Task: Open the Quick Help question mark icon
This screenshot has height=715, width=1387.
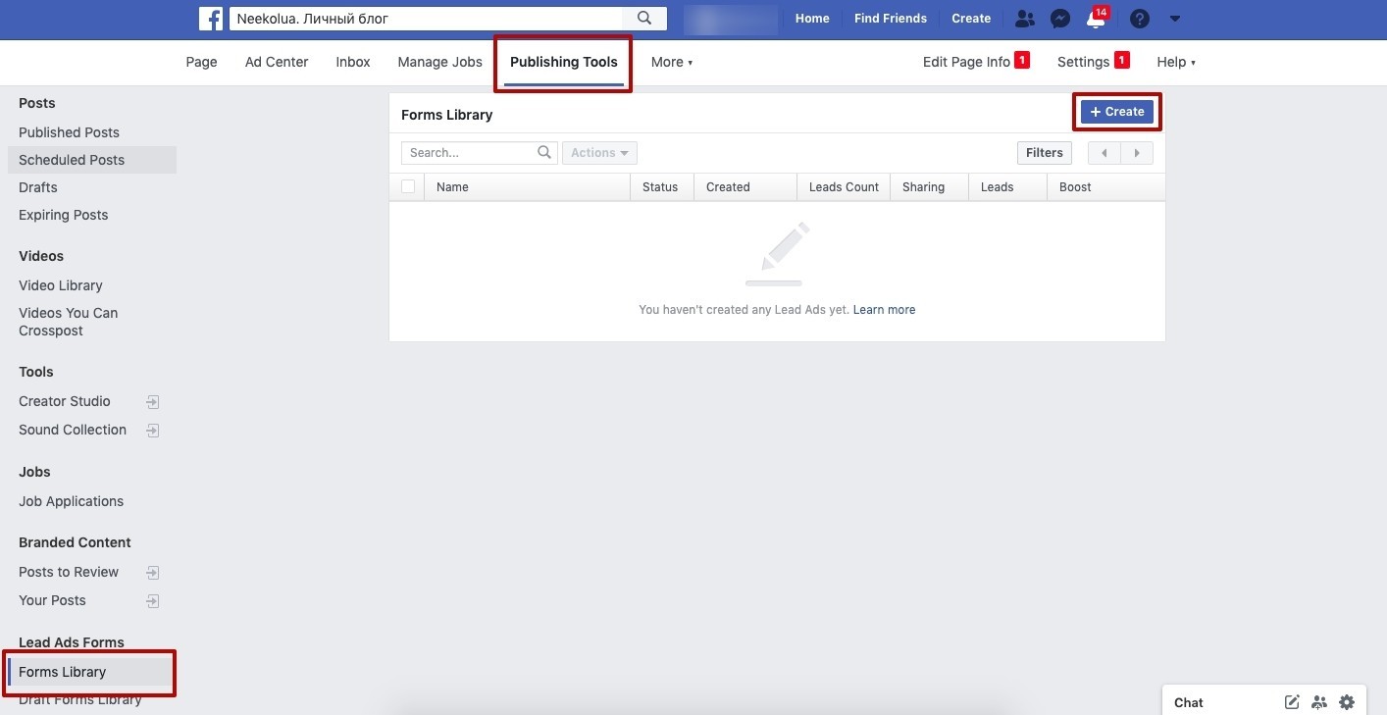Action: [1139, 18]
